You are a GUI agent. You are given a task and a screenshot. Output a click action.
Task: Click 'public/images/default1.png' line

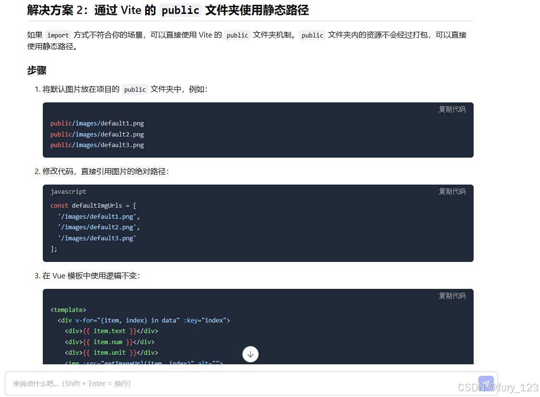pyautogui.click(x=97, y=123)
